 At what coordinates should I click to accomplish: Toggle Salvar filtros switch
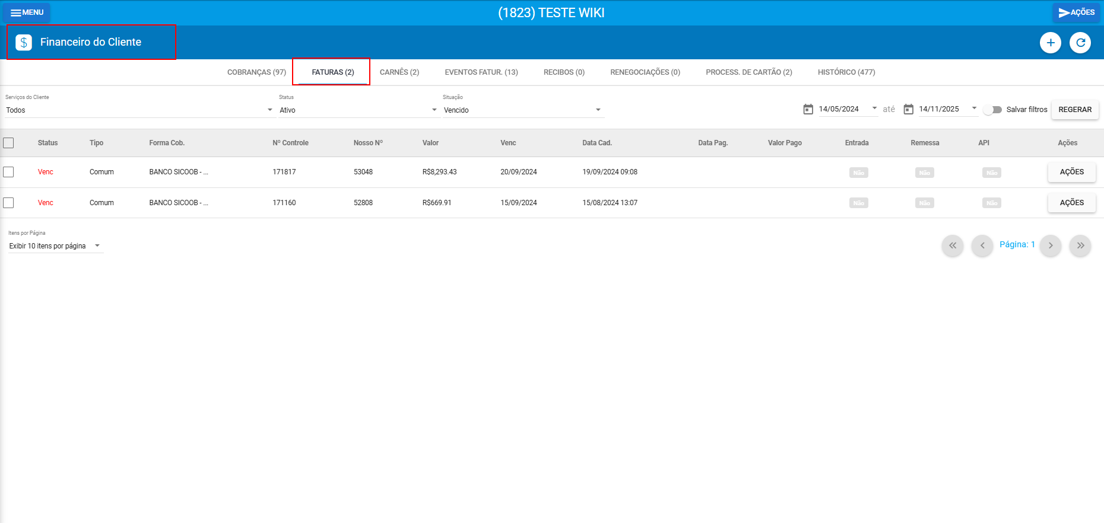992,110
